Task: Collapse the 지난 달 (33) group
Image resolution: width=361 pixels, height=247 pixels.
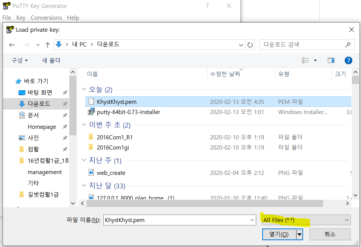Action: click(x=84, y=185)
